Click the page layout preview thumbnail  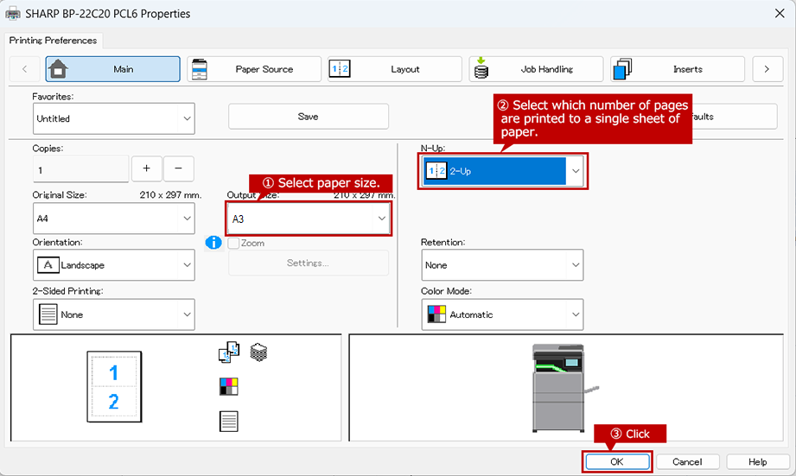(114, 387)
